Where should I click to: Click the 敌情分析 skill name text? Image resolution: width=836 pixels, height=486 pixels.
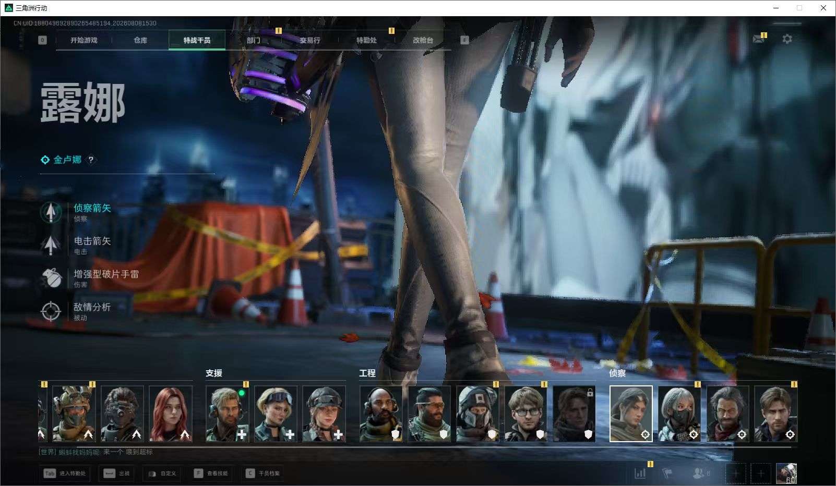[x=92, y=307]
